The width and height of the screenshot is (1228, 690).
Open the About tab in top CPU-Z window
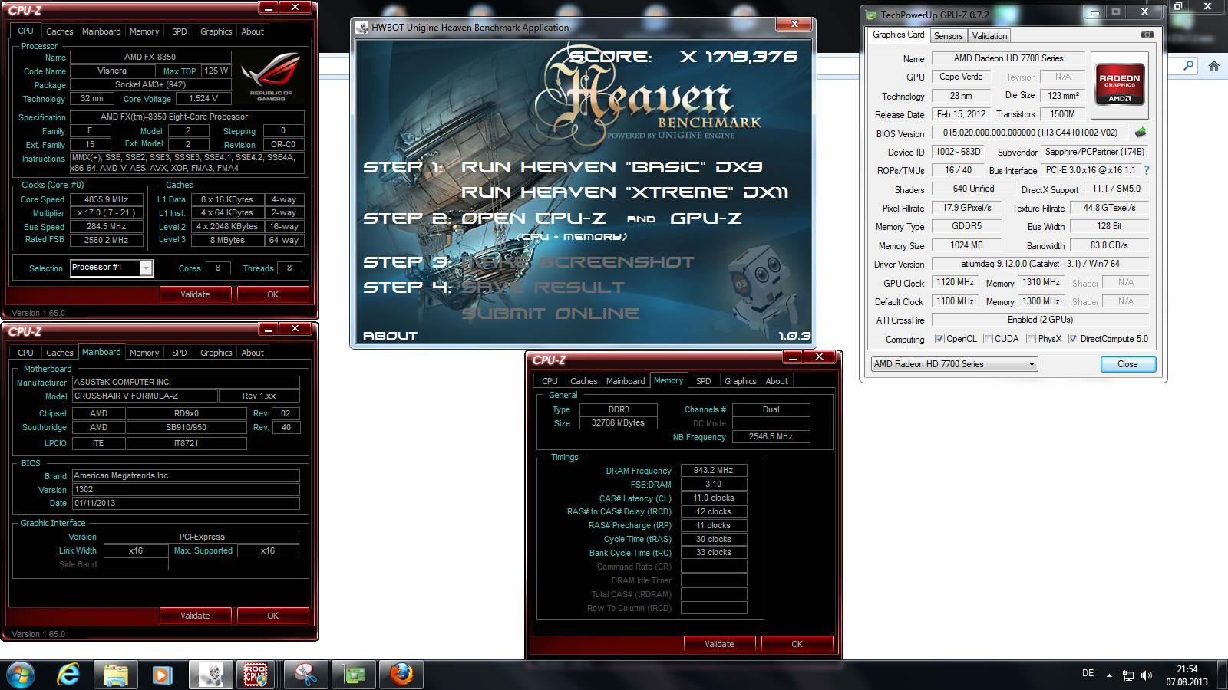tap(253, 31)
